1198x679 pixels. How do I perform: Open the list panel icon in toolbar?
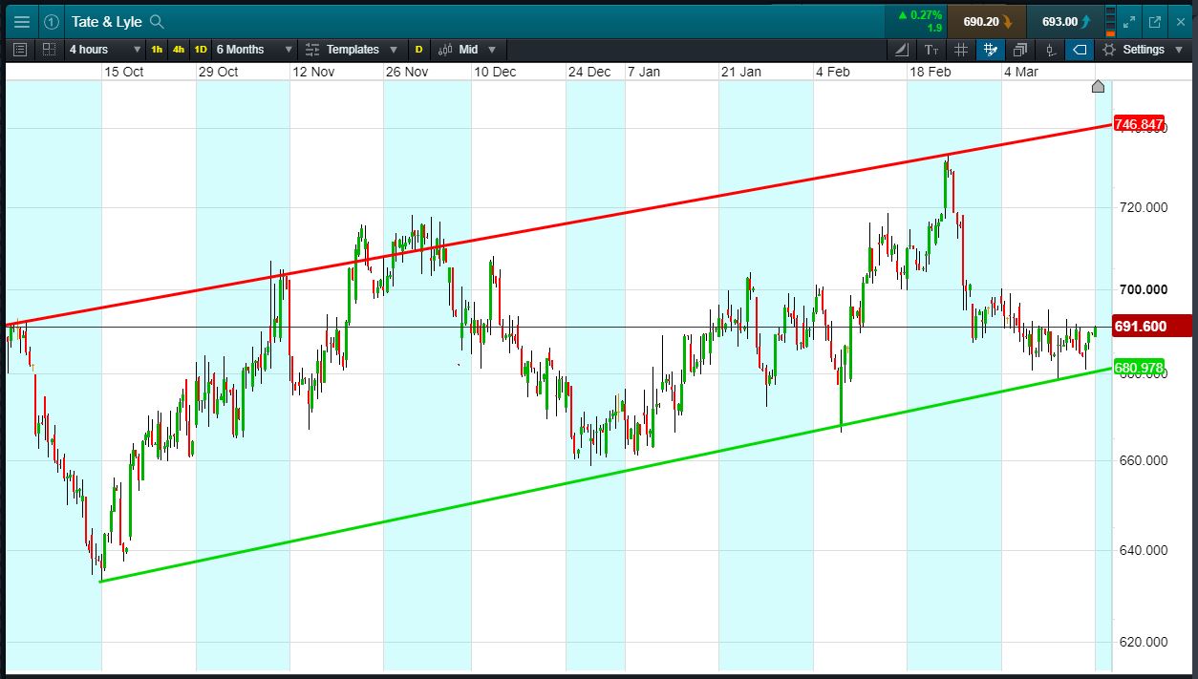click(x=21, y=50)
